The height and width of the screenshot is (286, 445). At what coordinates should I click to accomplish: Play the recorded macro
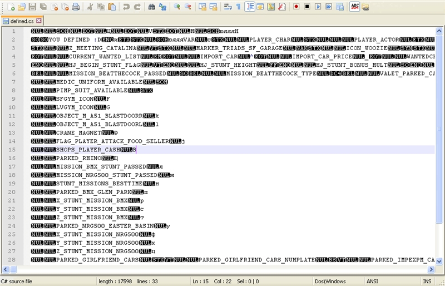click(x=318, y=7)
